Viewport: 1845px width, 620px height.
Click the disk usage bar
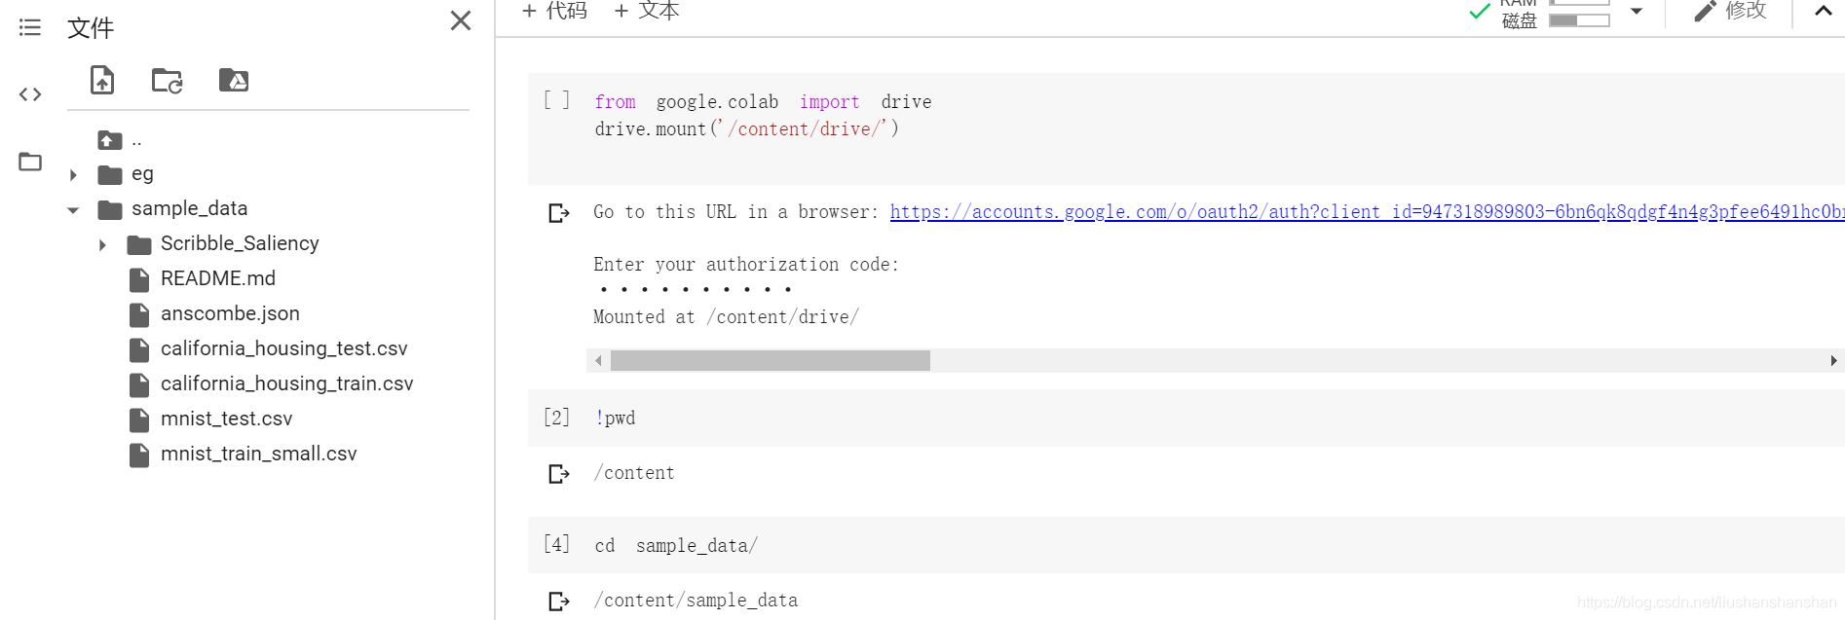1579,20
